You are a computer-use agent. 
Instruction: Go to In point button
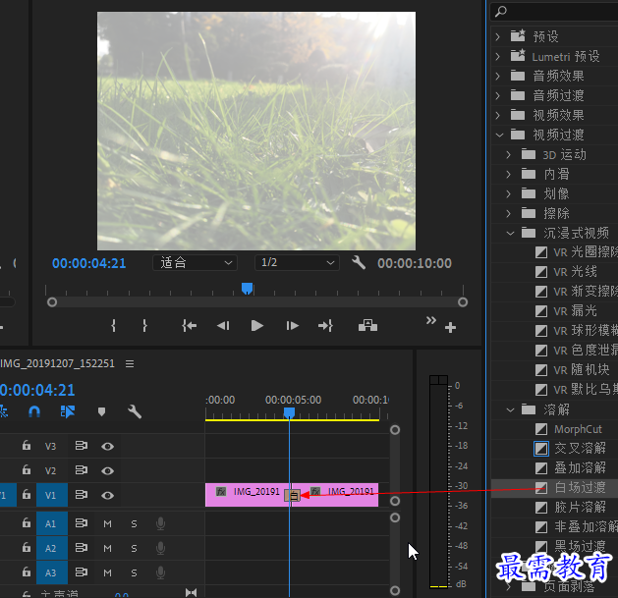[x=190, y=326]
